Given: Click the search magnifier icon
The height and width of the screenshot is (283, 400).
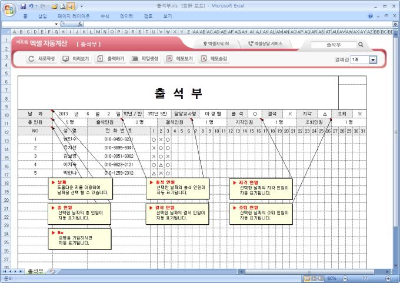Looking at the screenshot, I should tap(361, 44).
